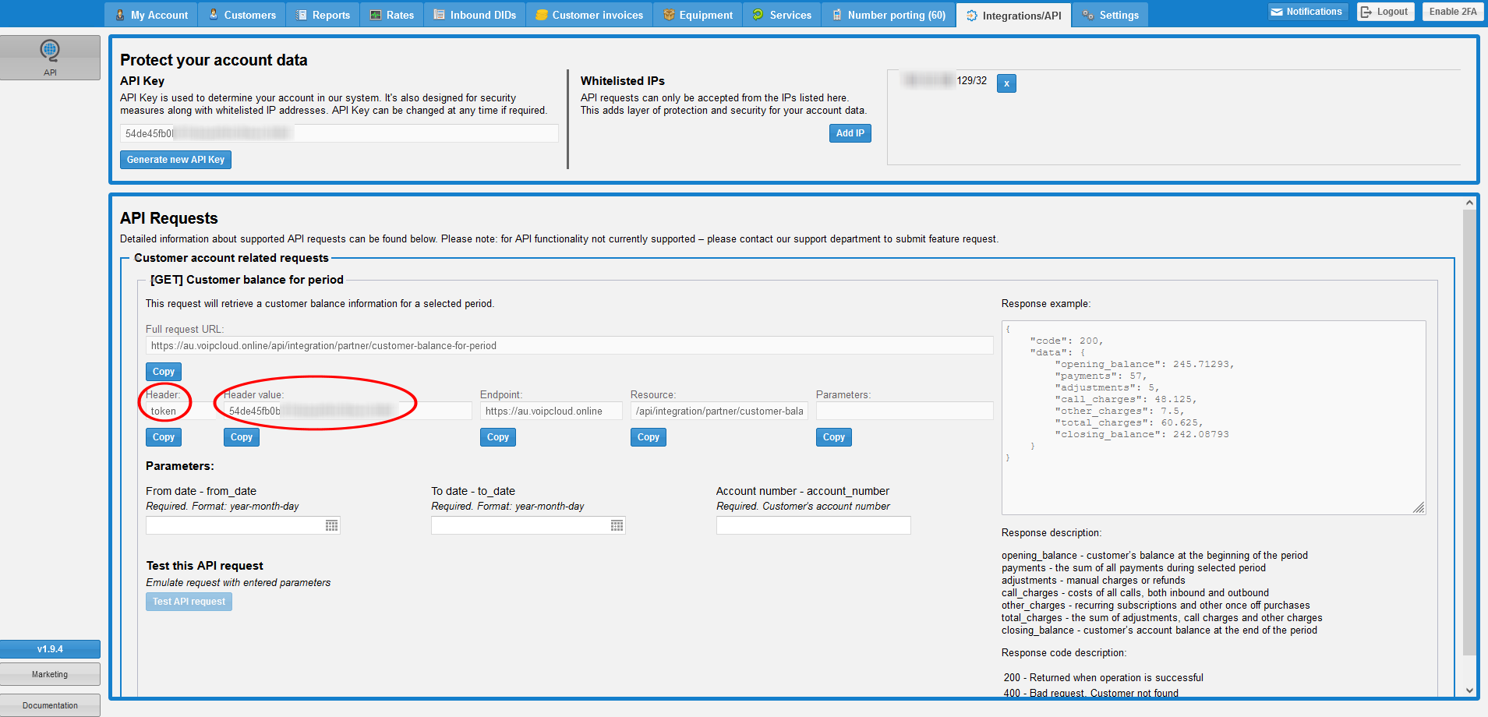
Task: Log out of the account
Action: coord(1385,12)
